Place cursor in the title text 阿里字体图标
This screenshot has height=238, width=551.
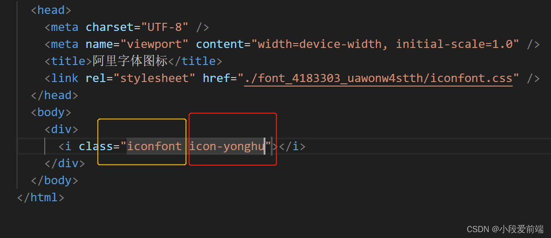point(130,61)
